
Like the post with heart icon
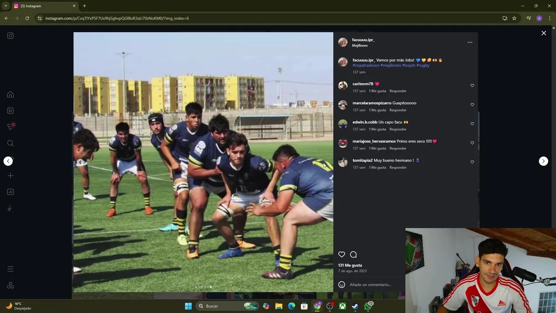coord(342,255)
